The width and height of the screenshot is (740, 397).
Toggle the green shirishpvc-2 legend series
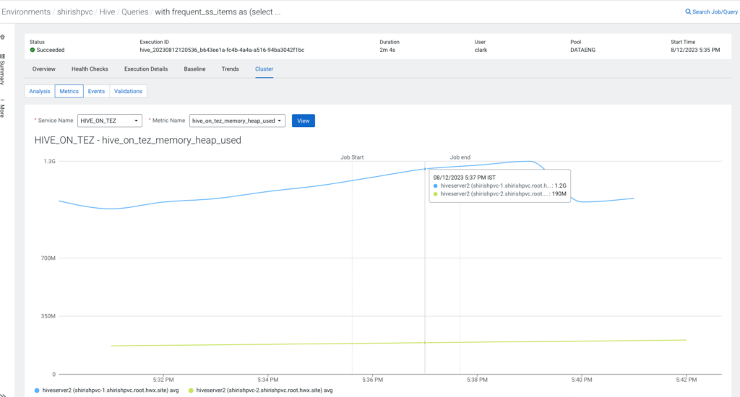192,390
